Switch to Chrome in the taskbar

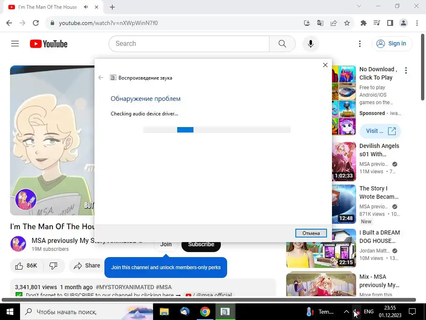coord(205,312)
